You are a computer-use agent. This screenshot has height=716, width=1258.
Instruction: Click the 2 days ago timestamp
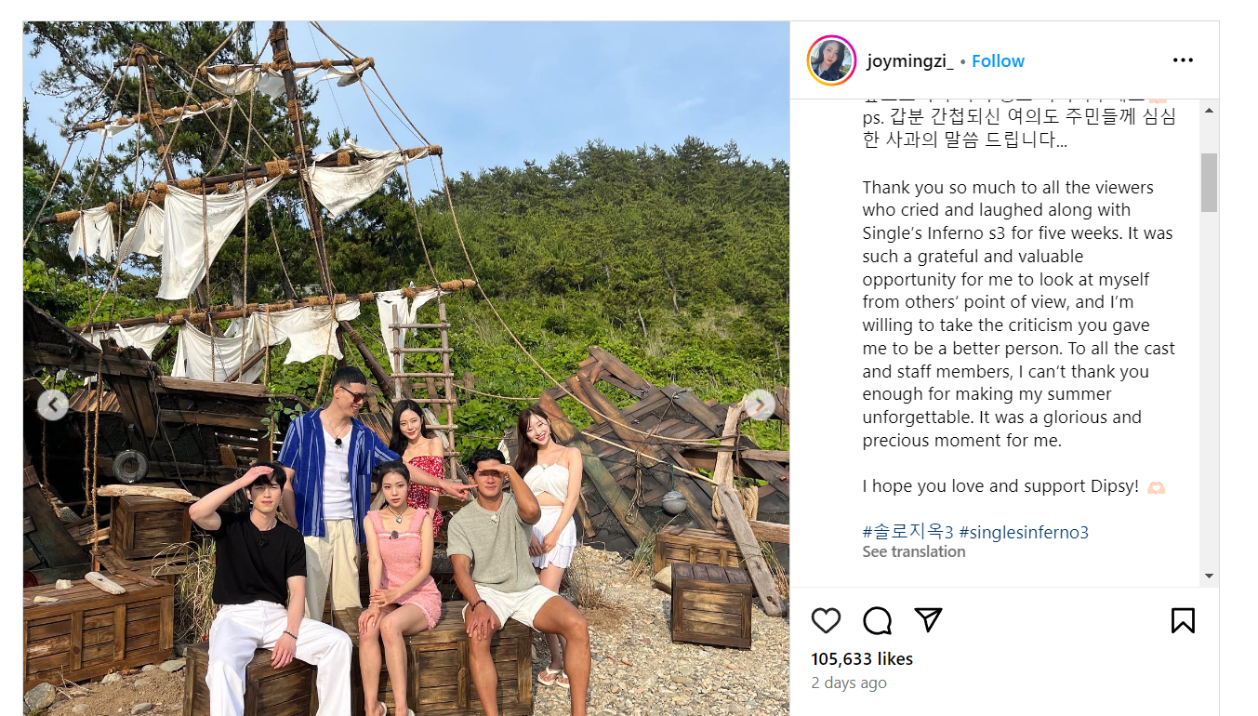(849, 683)
